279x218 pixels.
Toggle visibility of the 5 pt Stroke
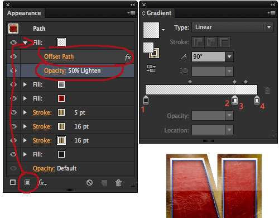(13, 112)
